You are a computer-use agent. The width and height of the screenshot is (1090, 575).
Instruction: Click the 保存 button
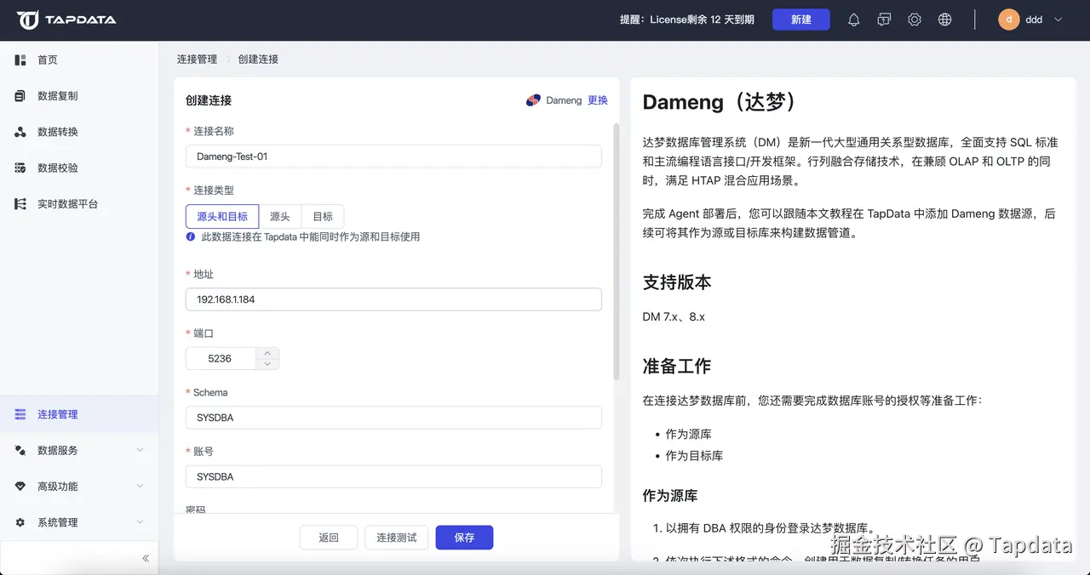click(x=464, y=538)
